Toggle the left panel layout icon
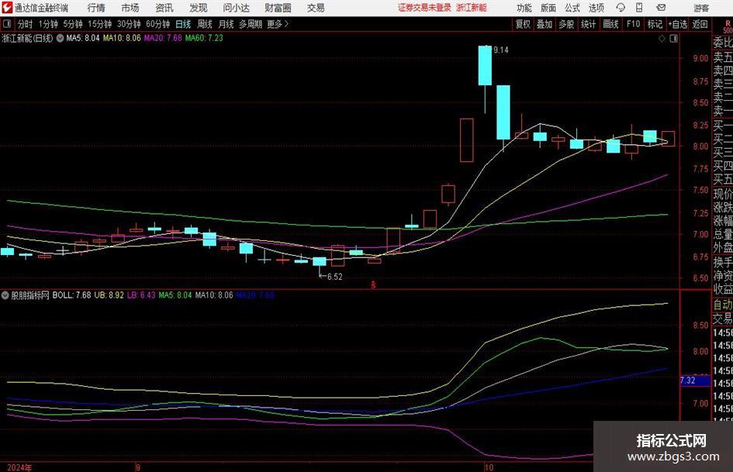733x472 pixels. click(x=7, y=24)
